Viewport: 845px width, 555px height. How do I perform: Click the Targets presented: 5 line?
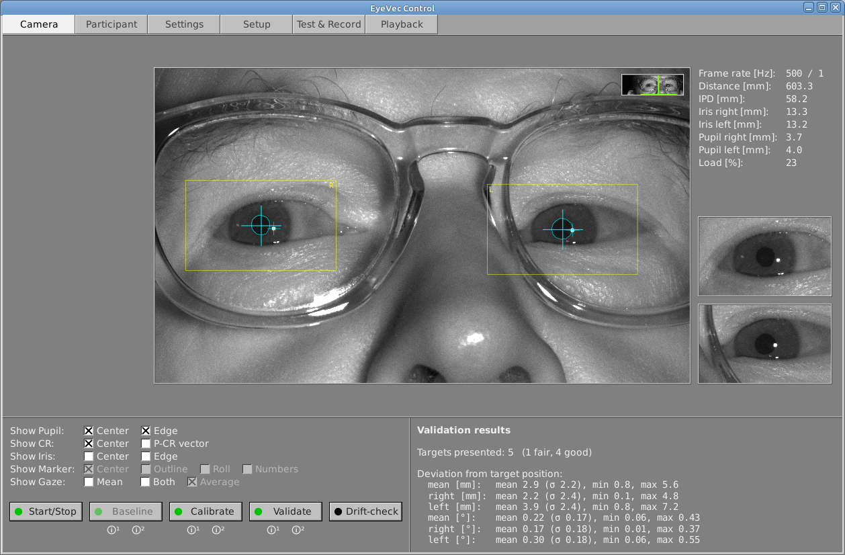pyautogui.click(x=504, y=452)
